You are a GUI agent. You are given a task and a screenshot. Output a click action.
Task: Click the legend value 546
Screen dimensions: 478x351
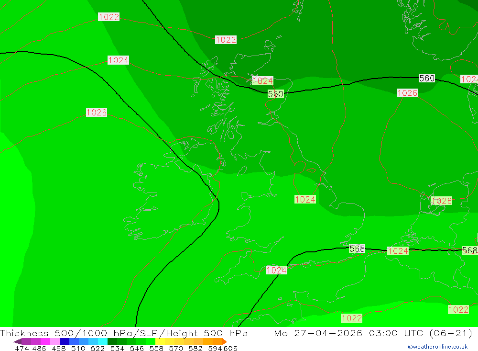click(137, 349)
